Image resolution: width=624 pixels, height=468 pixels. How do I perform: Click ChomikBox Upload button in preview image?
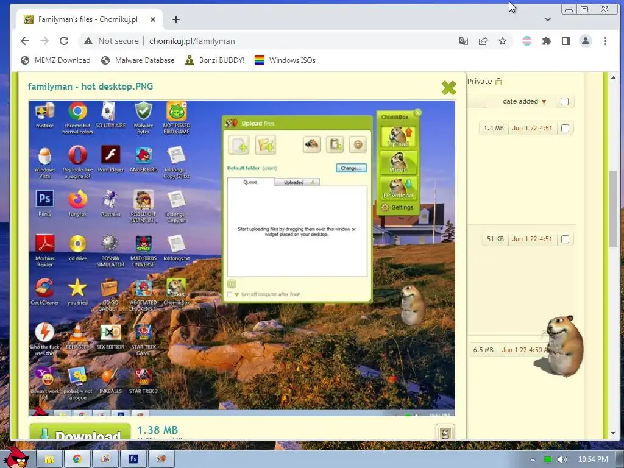[x=399, y=136]
